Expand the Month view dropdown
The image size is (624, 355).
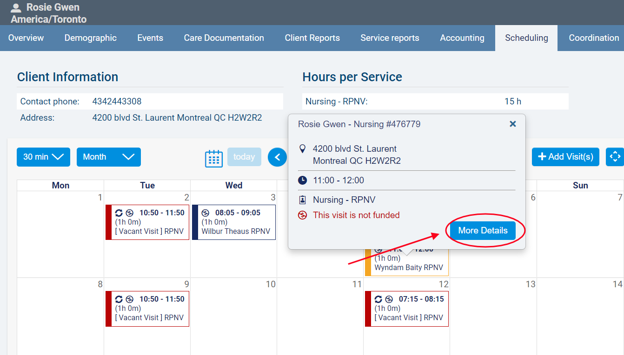[x=108, y=157]
